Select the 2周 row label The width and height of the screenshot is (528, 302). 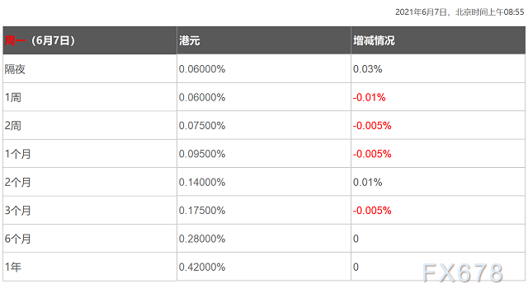pos(13,126)
